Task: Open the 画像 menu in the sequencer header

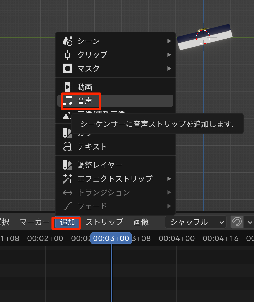Action: 141,222
